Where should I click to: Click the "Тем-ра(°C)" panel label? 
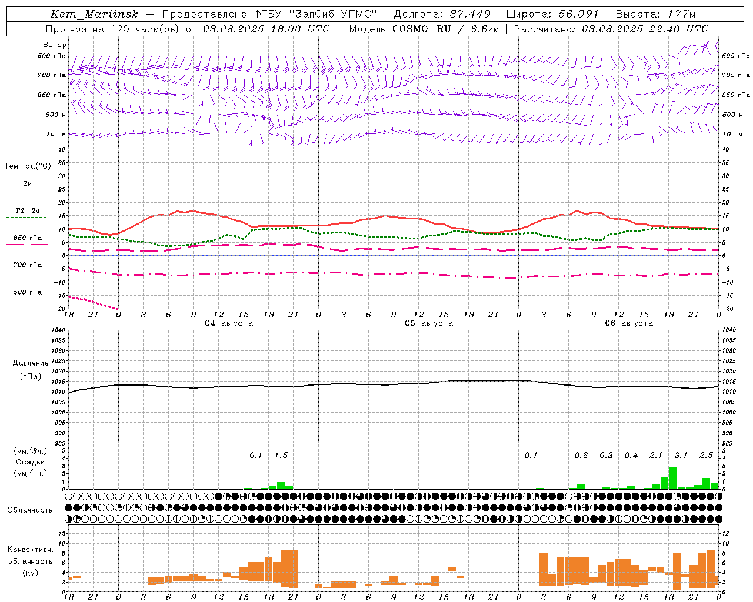(28, 166)
